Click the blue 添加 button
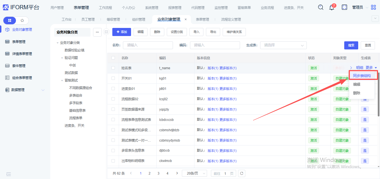Screen dimensions: 380x179 click(x=122, y=32)
